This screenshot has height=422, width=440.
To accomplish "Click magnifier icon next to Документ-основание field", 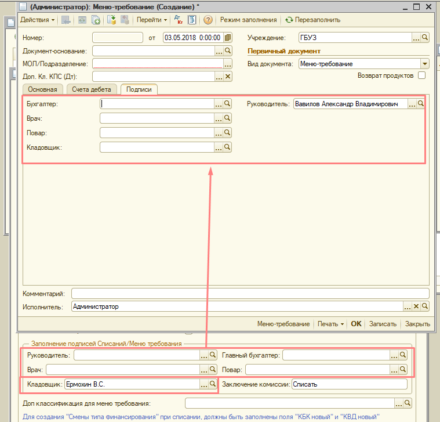I will click(228, 51).
